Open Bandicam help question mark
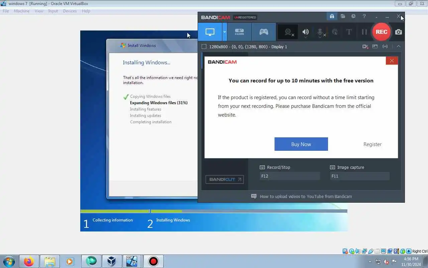Screen dimensions: 428x268 [x=364, y=16]
